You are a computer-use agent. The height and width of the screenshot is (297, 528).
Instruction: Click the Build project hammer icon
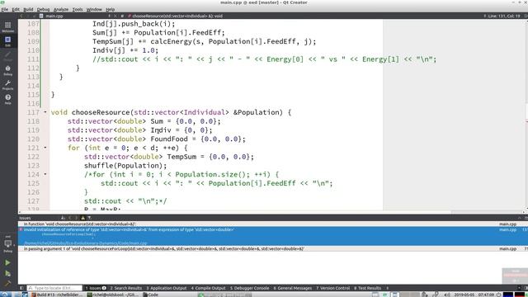pyautogui.click(x=7, y=284)
